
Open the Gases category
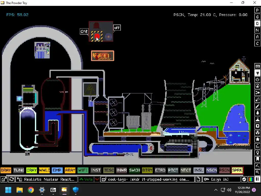click(x=257, y=106)
